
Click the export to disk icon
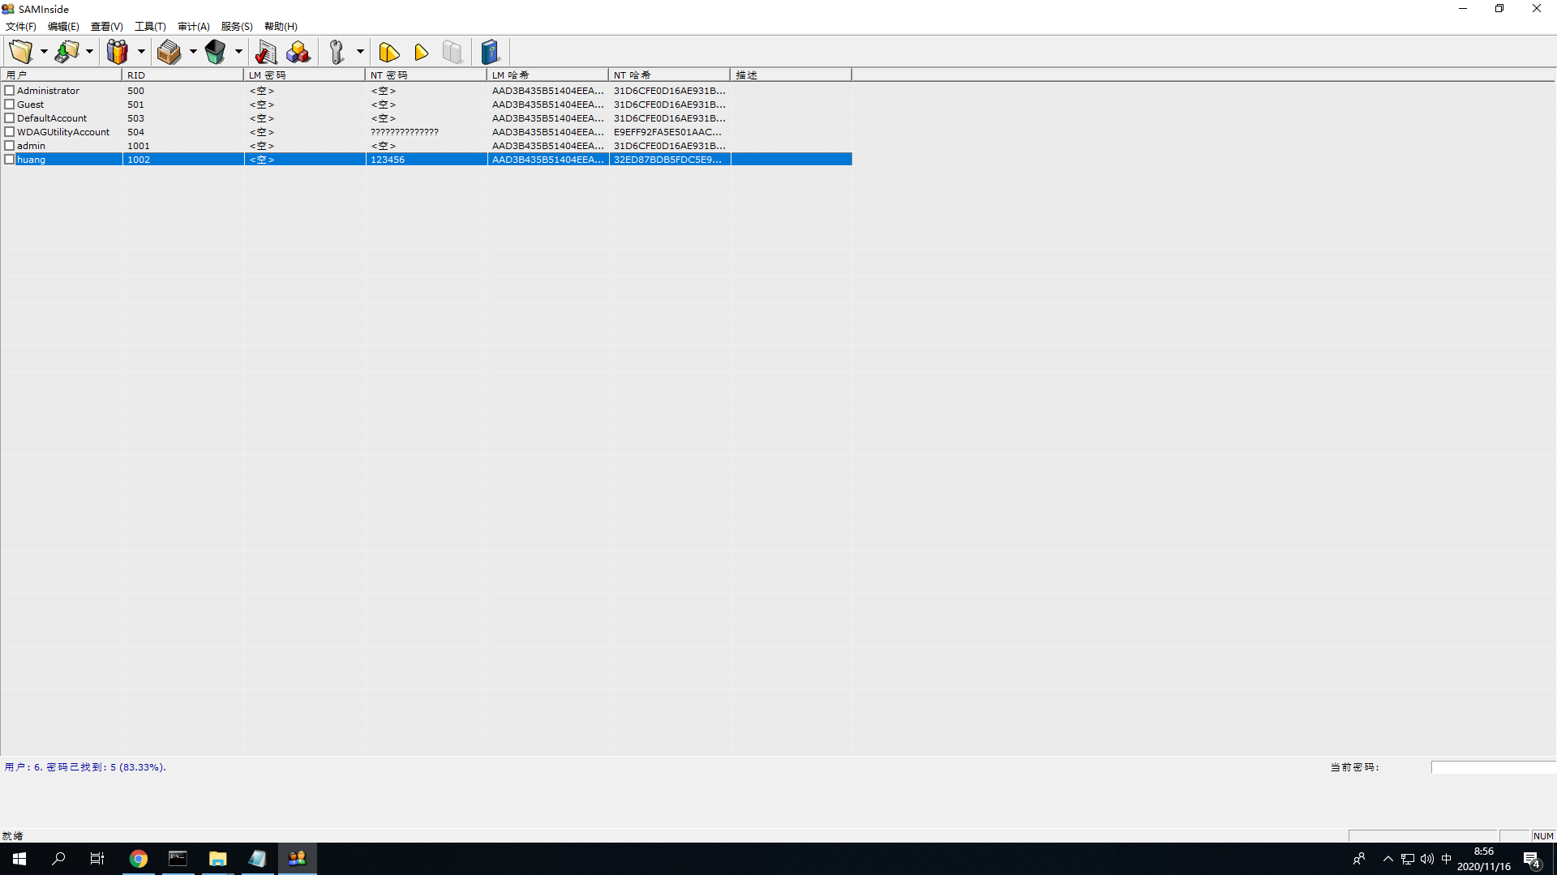66,52
